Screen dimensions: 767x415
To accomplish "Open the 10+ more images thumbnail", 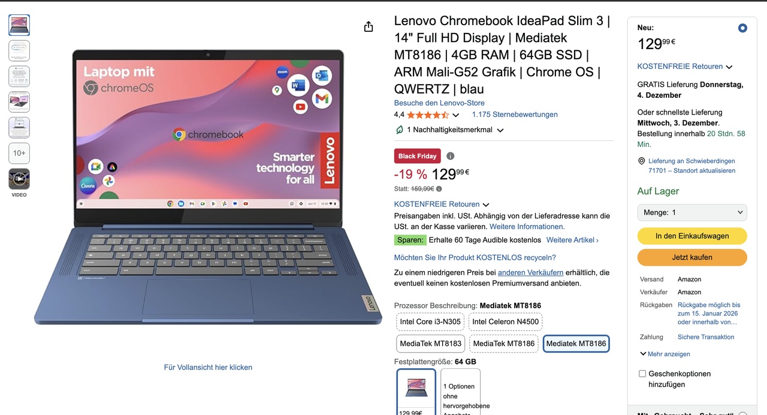I will [19, 153].
